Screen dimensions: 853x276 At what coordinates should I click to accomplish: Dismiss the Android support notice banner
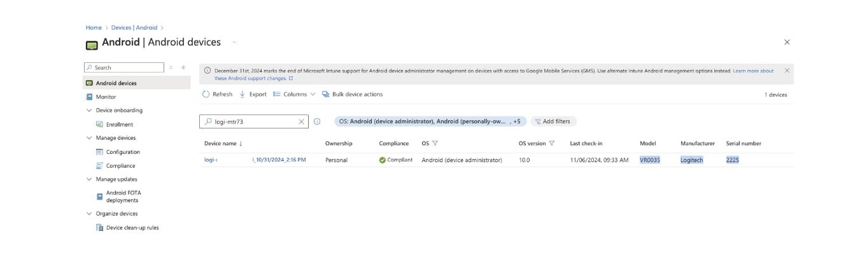pyautogui.click(x=787, y=71)
